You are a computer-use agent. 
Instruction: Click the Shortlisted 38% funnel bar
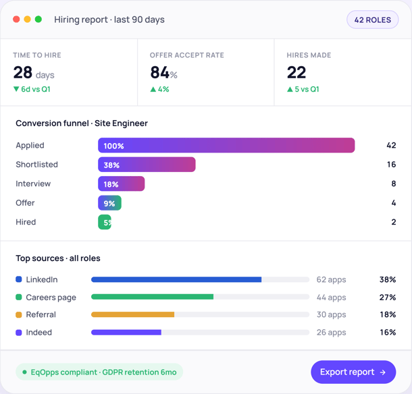pos(147,165)
